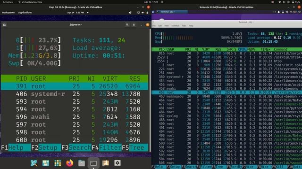
Task: Sort by CPU% column in Xubuntu htop
Action: pyautogui.click(x=243, y=49)
